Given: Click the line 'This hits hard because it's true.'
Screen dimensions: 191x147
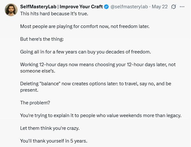Looking at the screenshot, I should pyautogui.click(x=54, y=14).
